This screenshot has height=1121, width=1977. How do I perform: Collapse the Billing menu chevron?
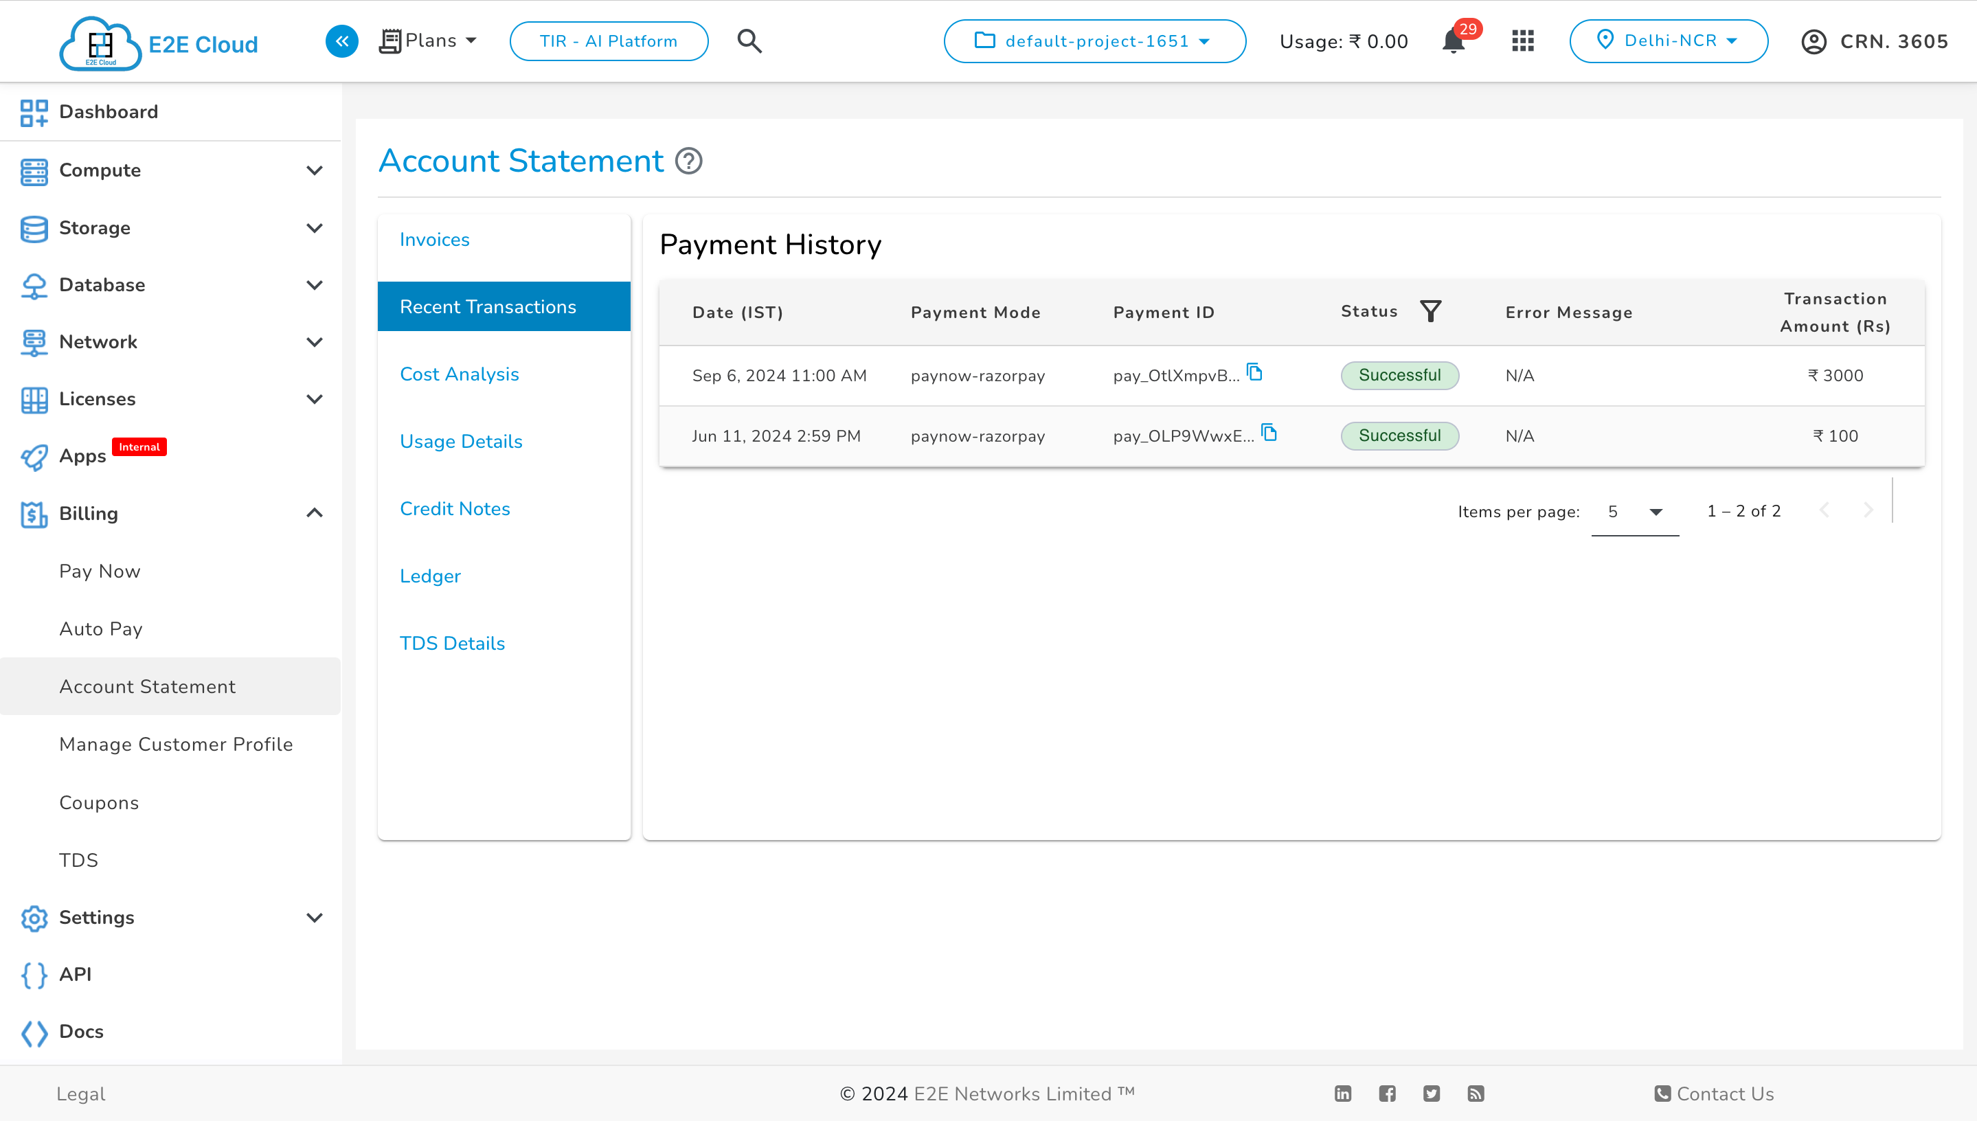pos(314,513)
